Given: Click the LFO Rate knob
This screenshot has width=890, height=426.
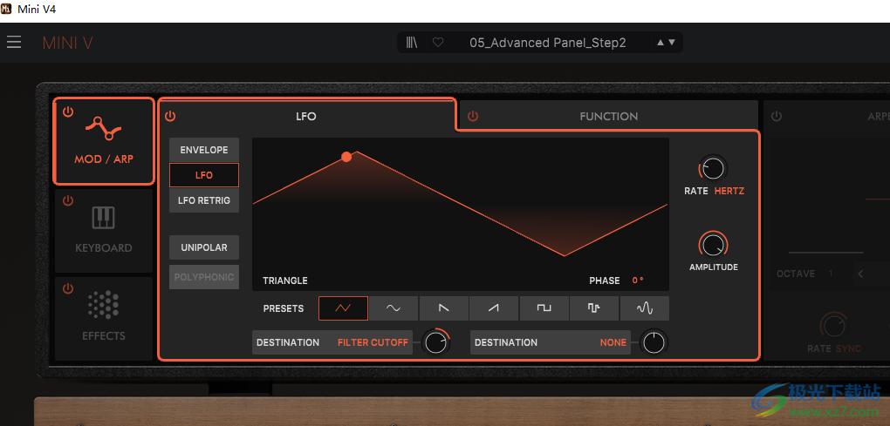Looking at the screenshot, I should click(713, 168).
